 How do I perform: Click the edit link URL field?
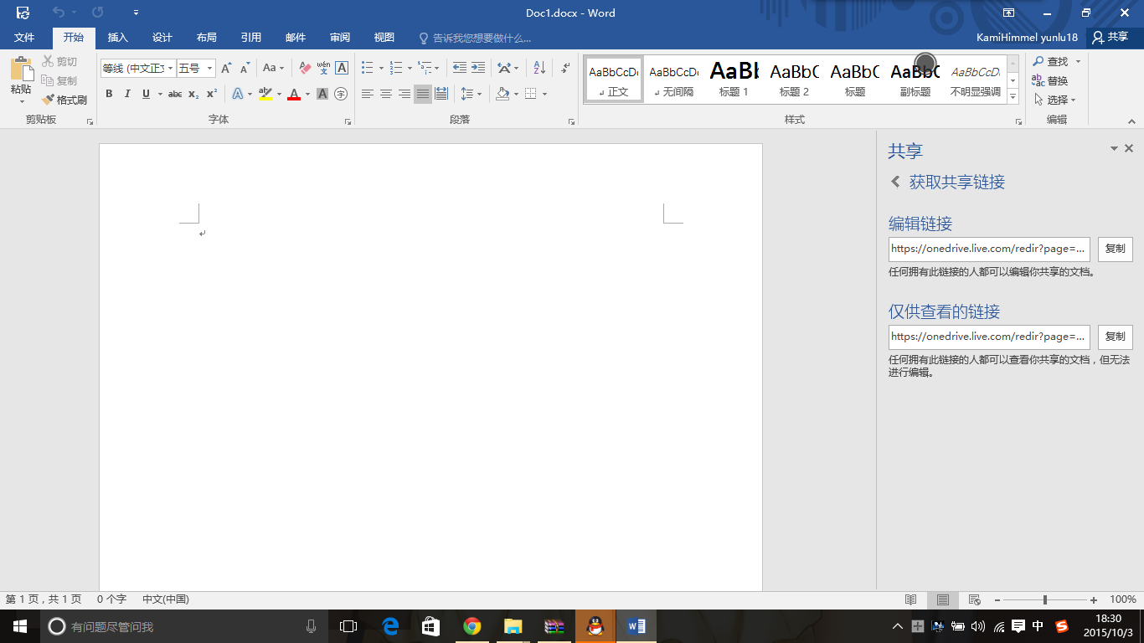click(x=989, y=249)
